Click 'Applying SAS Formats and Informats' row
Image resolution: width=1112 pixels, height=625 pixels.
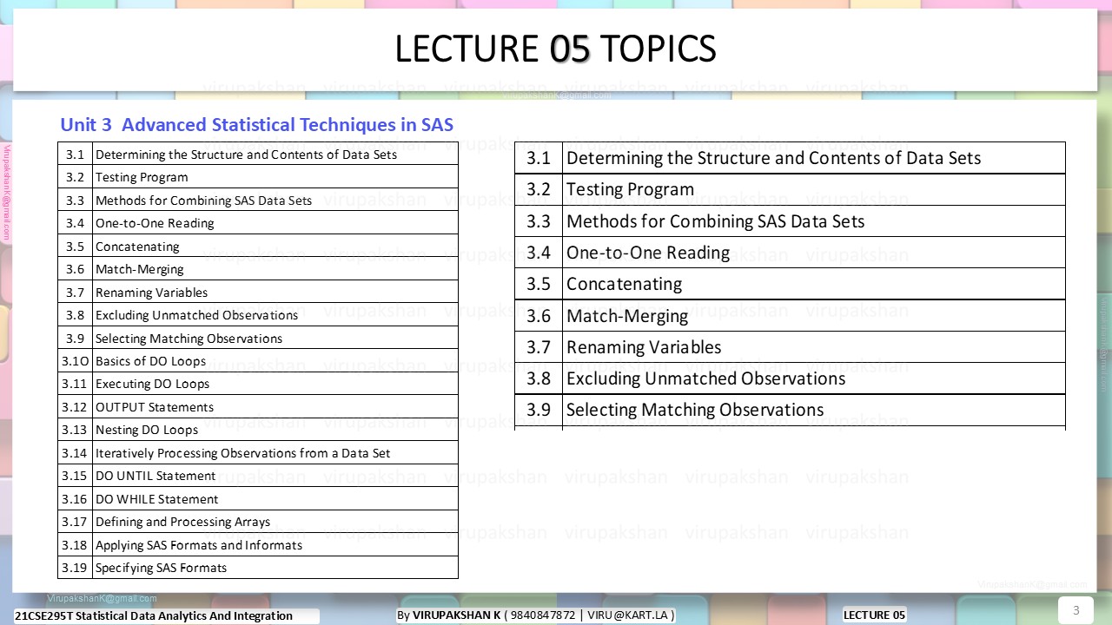pos(258,545)
